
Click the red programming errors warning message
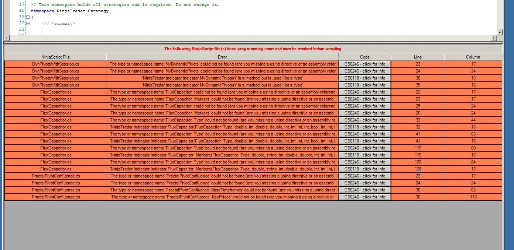coord(253,49)
